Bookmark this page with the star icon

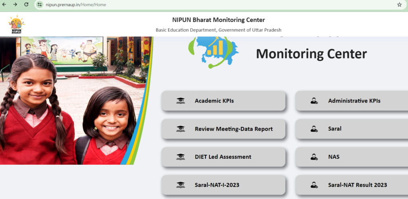pyautogui.click(x=399, y=5)
